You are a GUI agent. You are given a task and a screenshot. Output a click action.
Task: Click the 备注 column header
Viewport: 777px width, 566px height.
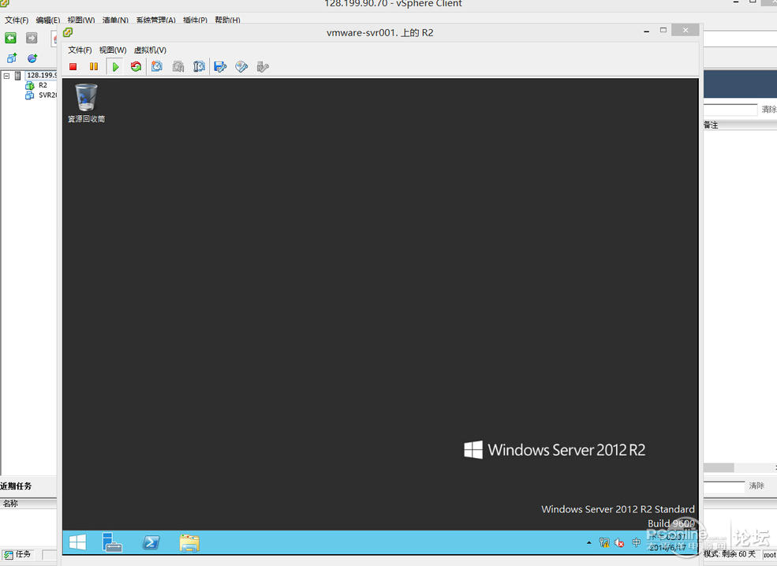click(711, 125)
